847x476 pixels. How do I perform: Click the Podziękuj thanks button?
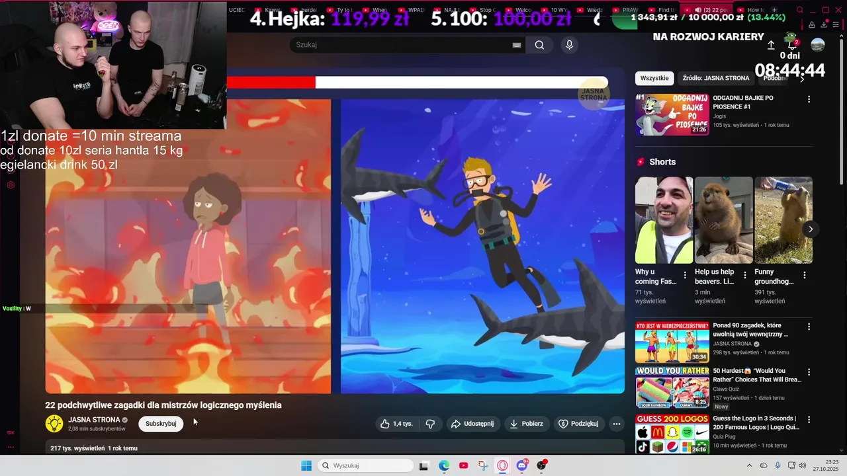tap(578, 424)
